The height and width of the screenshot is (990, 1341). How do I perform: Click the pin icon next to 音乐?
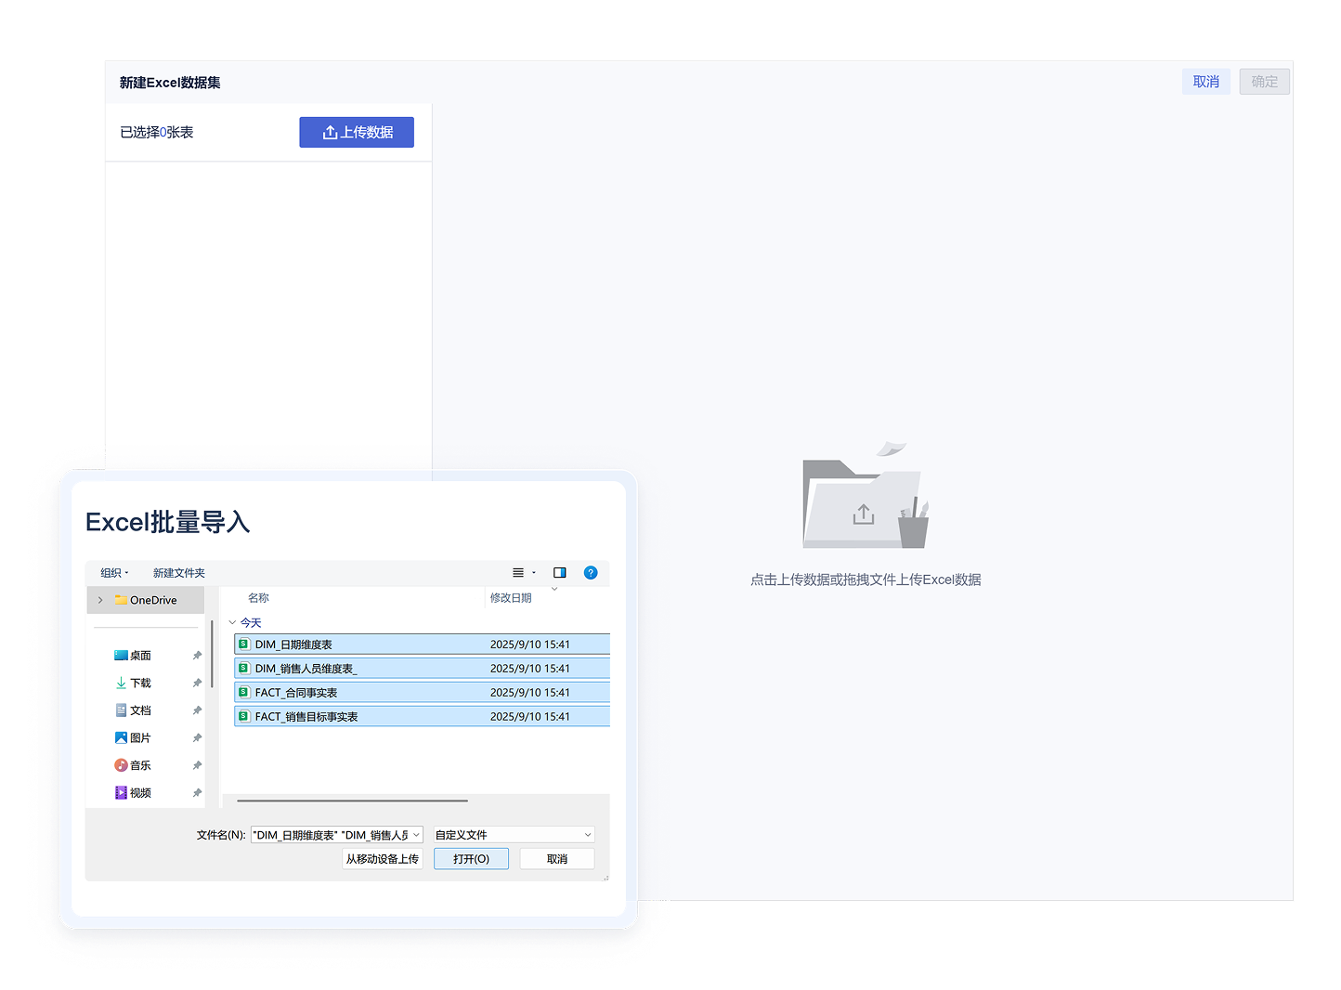pos(197,765)
